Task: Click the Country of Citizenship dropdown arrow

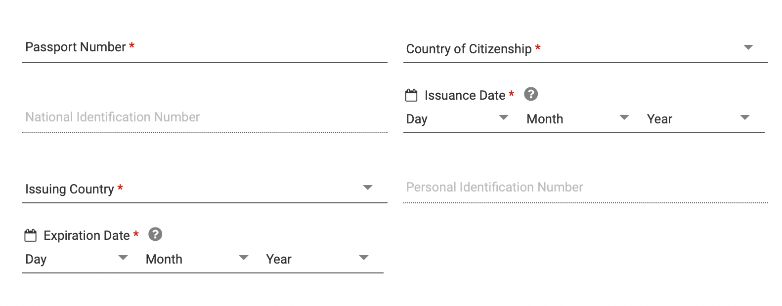Action: tap(748, 47)
